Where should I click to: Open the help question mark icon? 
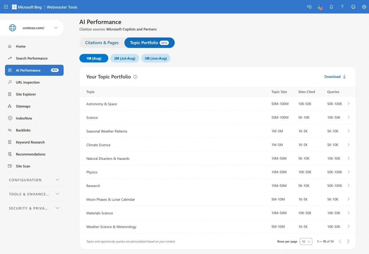click(x=342, y=7)
